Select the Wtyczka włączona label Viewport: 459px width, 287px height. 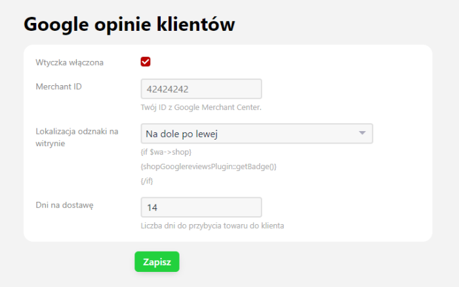click(x=70, y=63)
